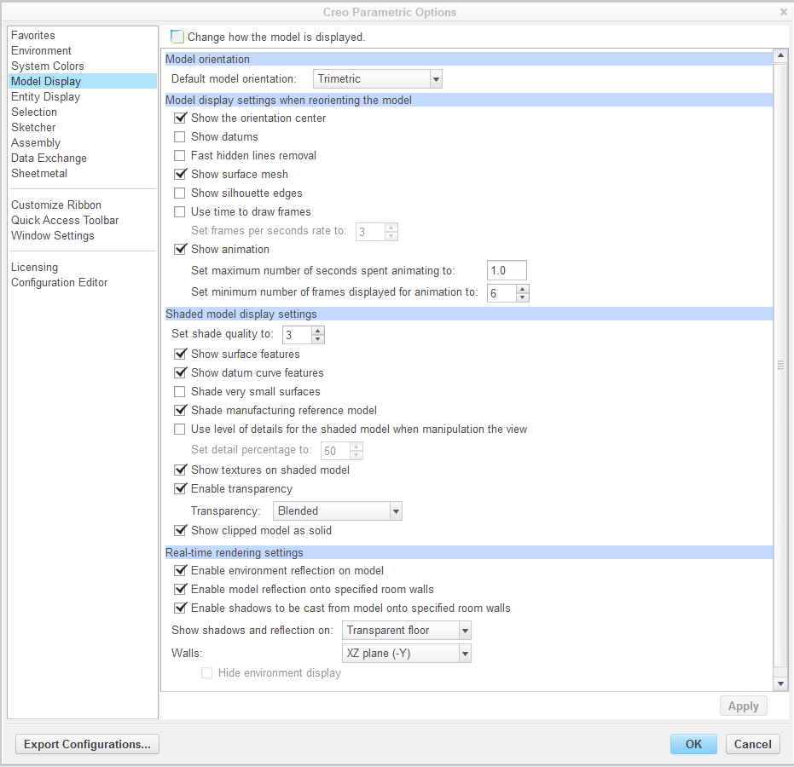This screenshot has height=767, width=794.
Task: Click scrollbar up arrow
Action: pos(780,55)
